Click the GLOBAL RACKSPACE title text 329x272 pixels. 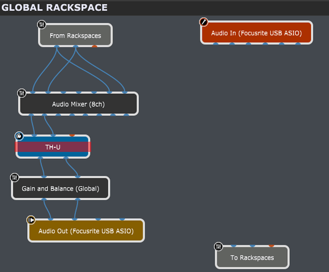click(54, 8)
